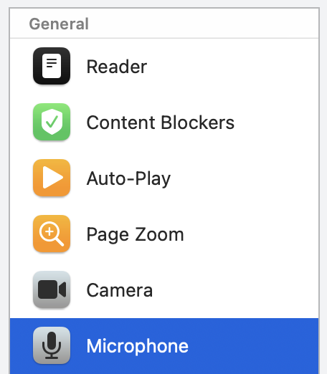This screenshot has height=374, width=327.
Task: Click empty row space right of Camera
Action: coord(237,290)
